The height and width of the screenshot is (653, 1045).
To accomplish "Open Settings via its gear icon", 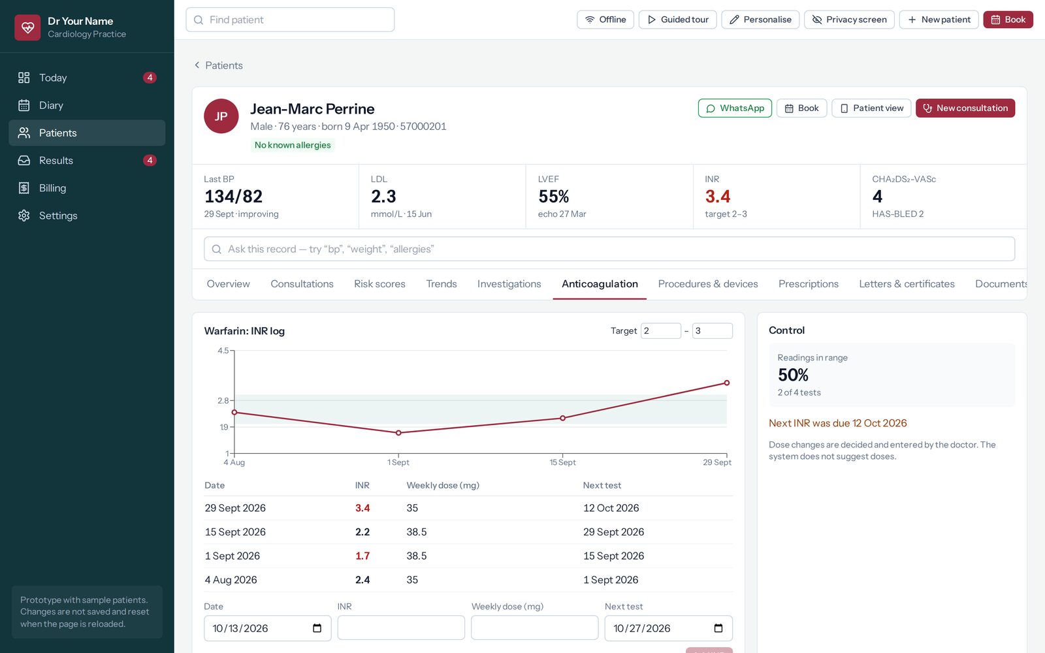I will (24, 215).
